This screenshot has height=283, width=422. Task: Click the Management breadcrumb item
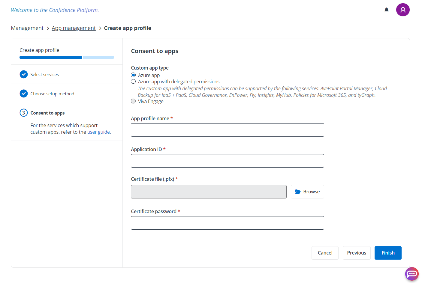click(27, 28)
